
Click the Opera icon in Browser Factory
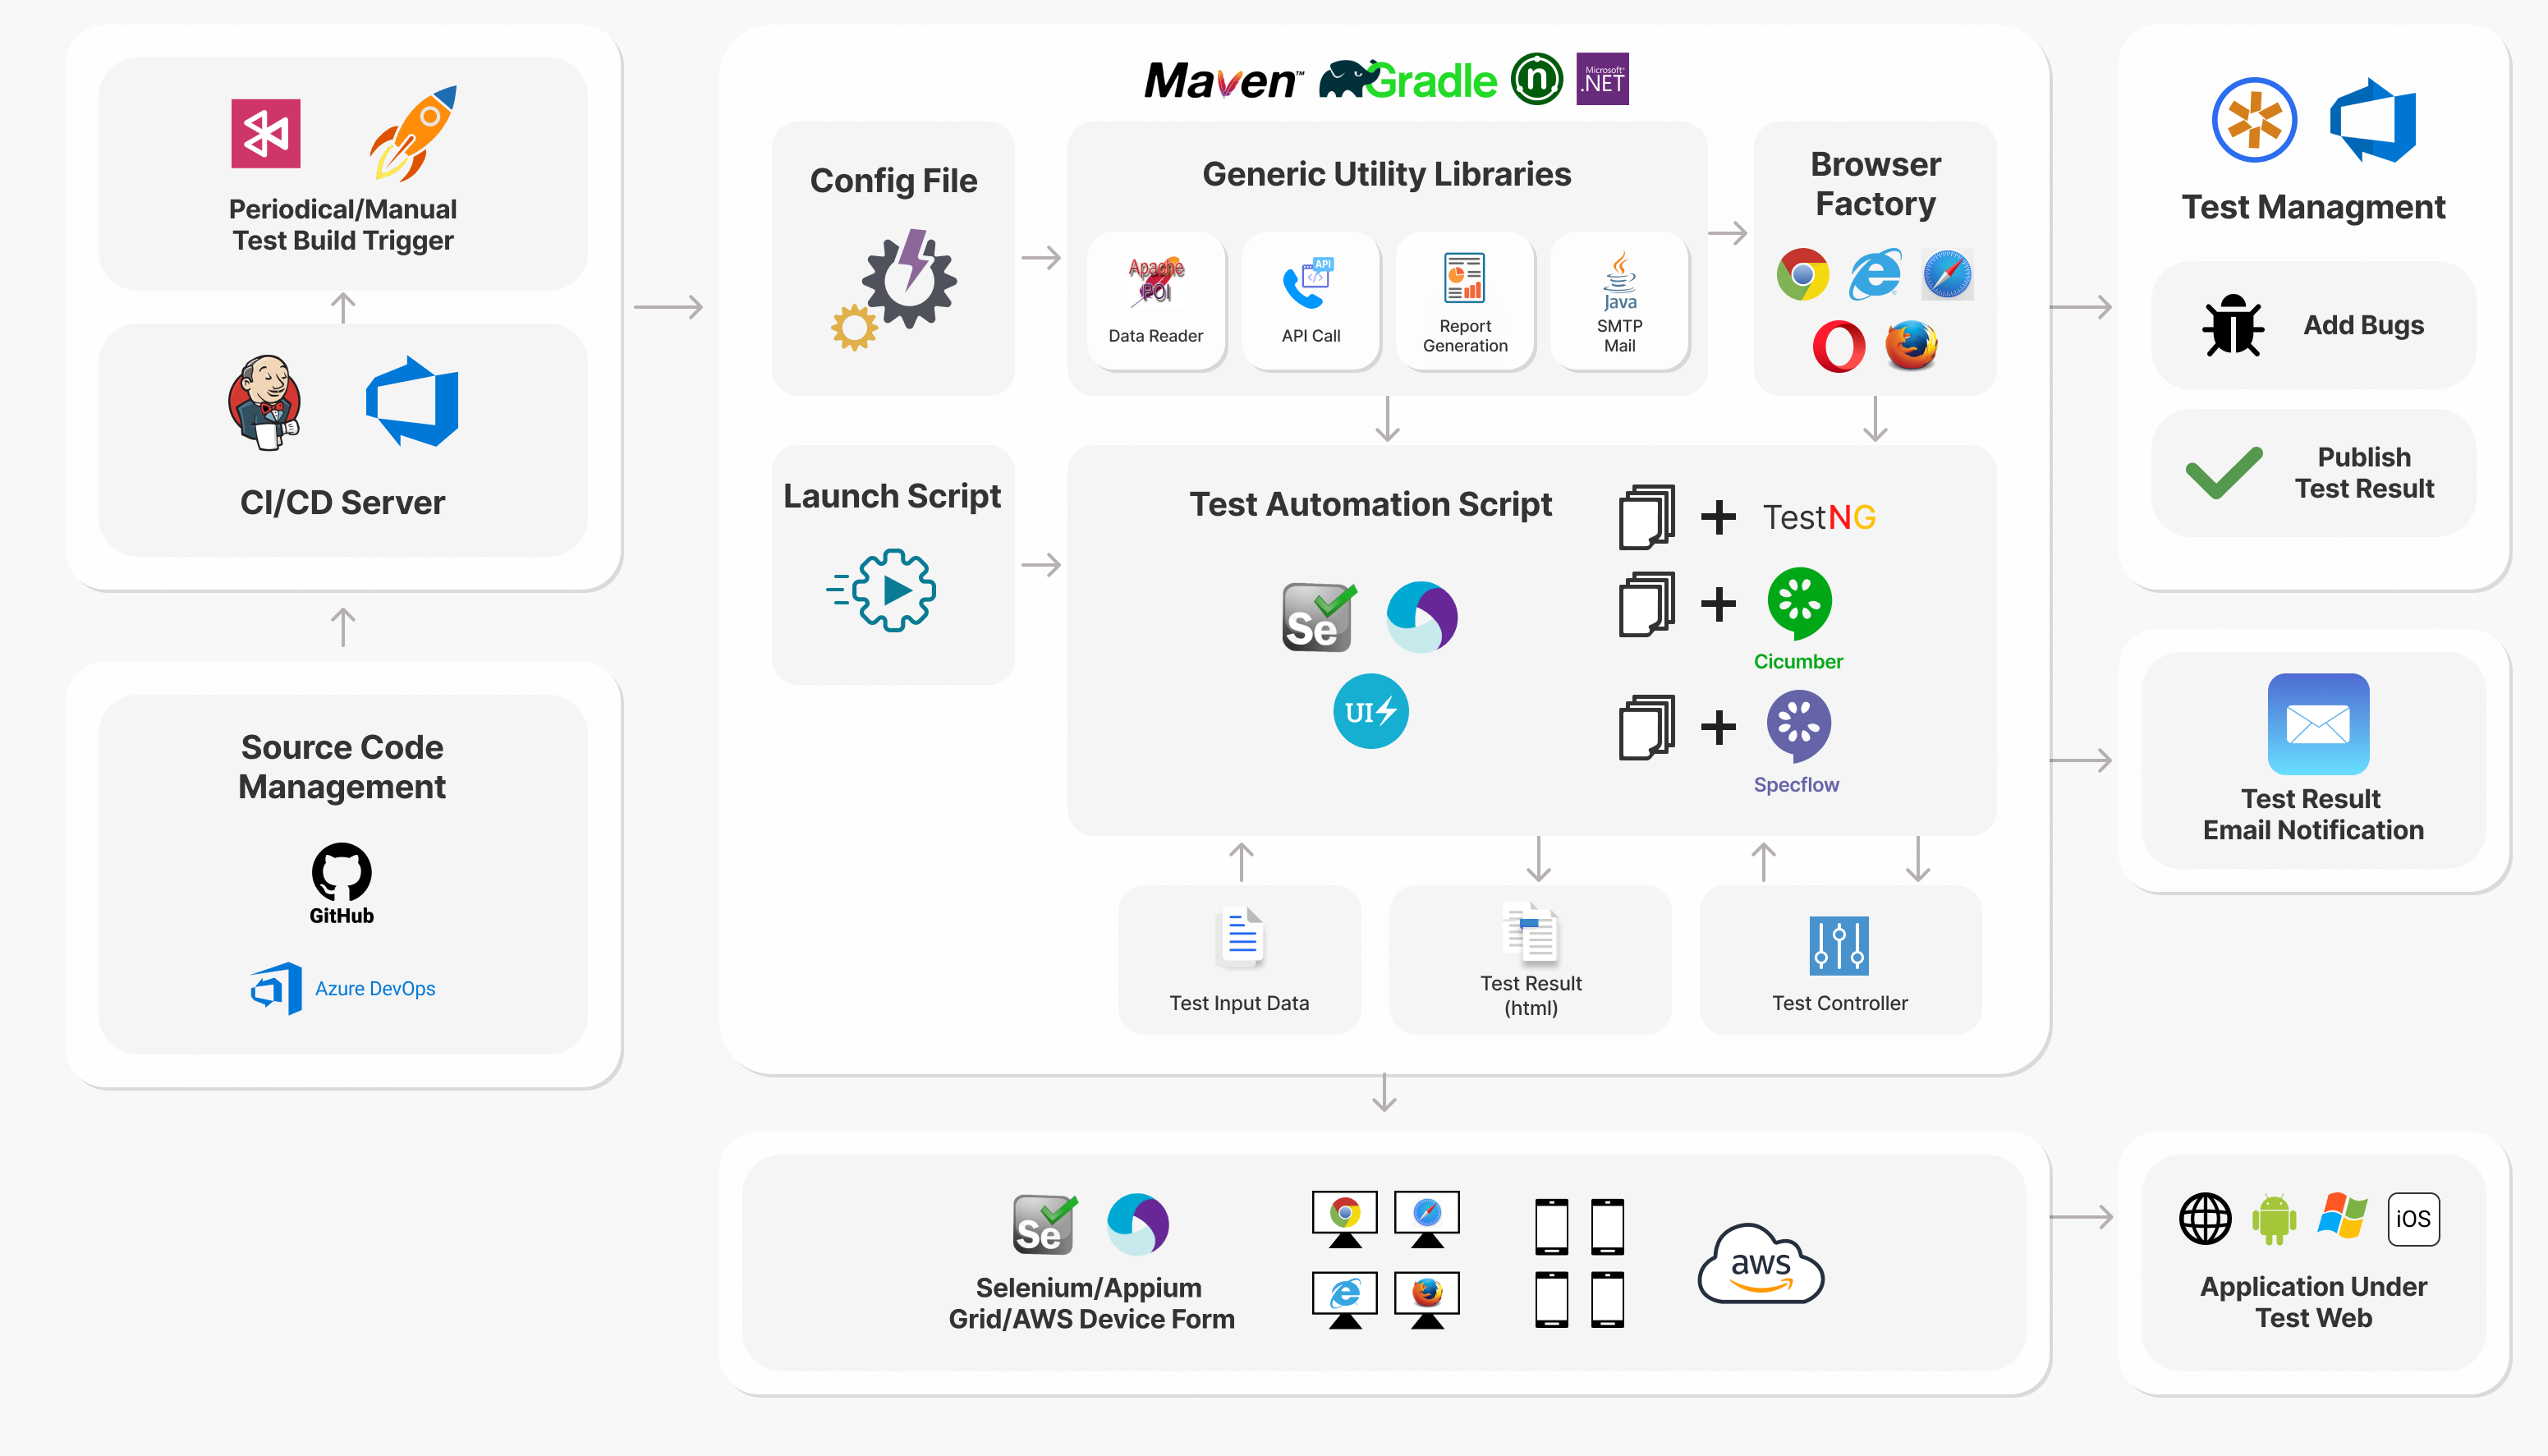point(1839,346)
